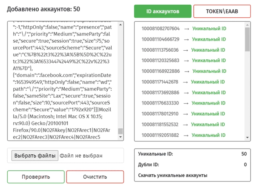Click the textarea scrollbar thumb
Screen dimensions: 258x188
[x=120, y=131]
